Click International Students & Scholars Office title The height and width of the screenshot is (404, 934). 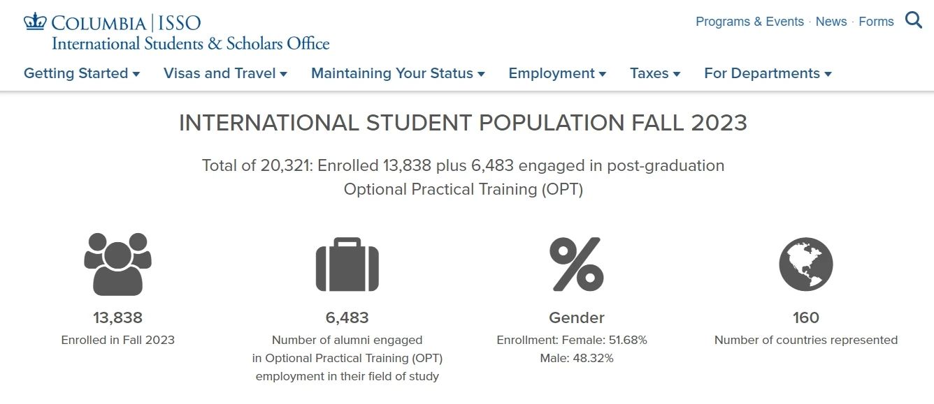coord(190,43)
